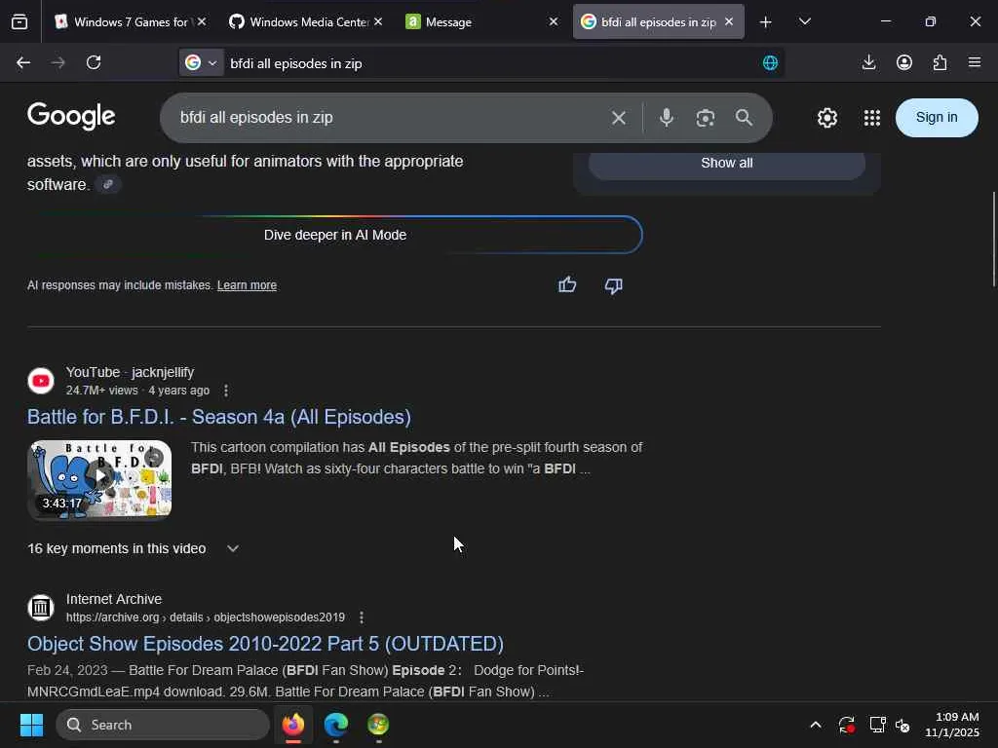Open a new browser tab
Viewport: 998px width, 748px height.
coord(766,22)
